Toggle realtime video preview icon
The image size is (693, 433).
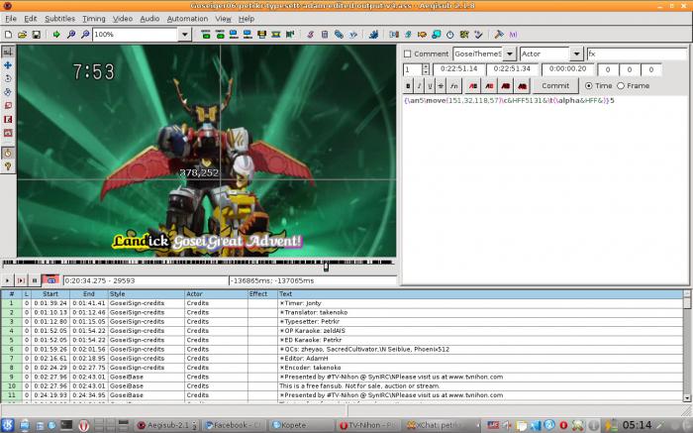[8, 153]
